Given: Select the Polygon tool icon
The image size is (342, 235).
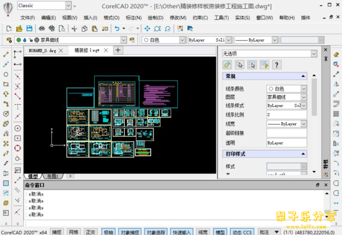Looking at the screenshot, I should pos(6,74).
